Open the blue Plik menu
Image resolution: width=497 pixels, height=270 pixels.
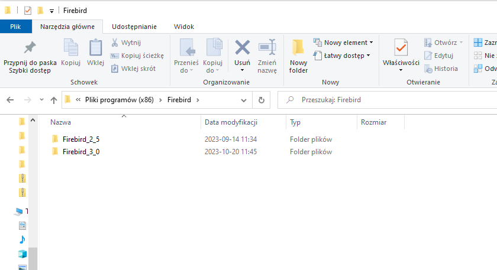click(x=16, y=27)
